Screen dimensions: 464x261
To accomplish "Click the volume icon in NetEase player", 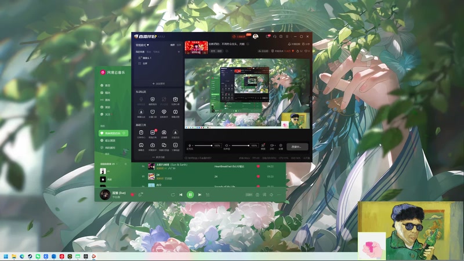I will (x=271, y=195).
